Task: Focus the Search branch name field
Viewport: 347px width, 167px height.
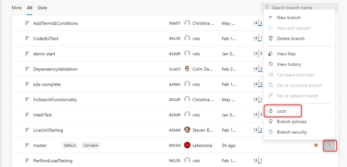Action: pos(300,7)
